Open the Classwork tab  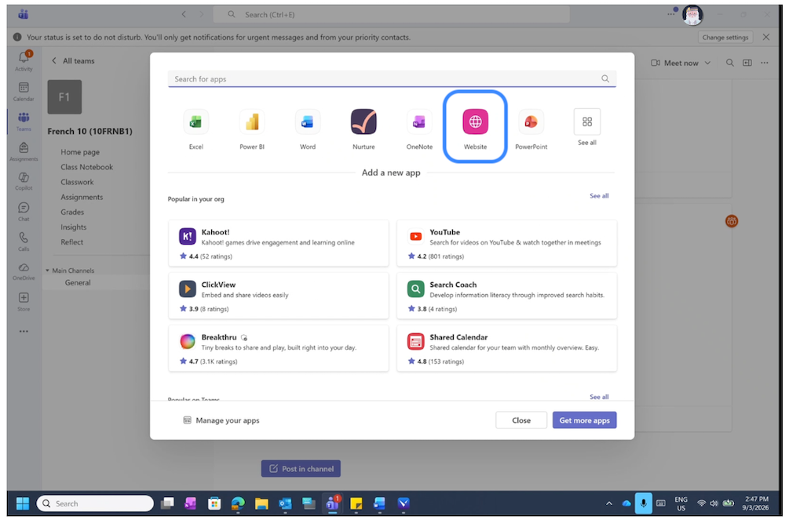point(77,182)
